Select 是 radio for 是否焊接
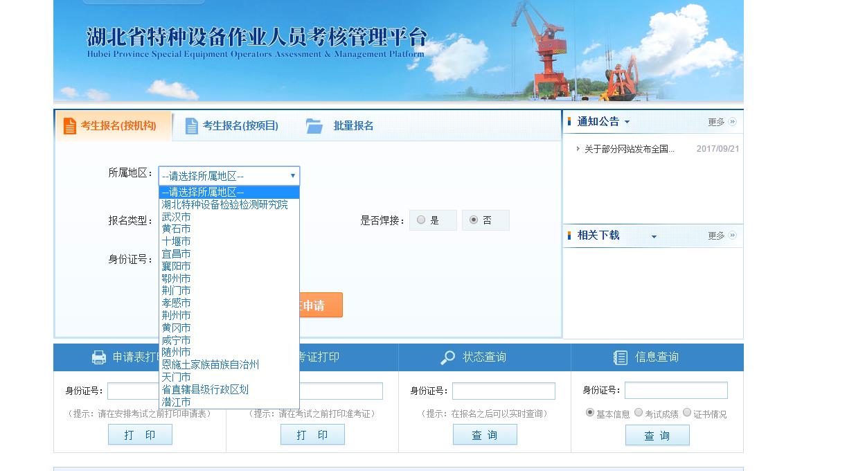 [x=421, y=220]
